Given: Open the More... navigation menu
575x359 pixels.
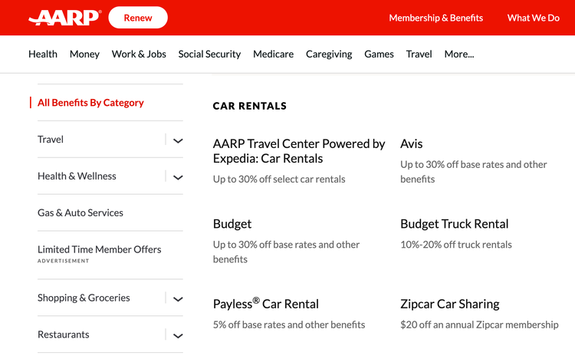Looking at the screenshot, I should 458,54.
